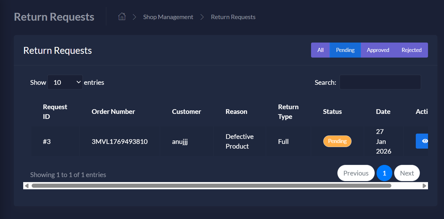Switch to the Rejected filter tab
This screenshot has height=219, width=444.
click(411, 50)
